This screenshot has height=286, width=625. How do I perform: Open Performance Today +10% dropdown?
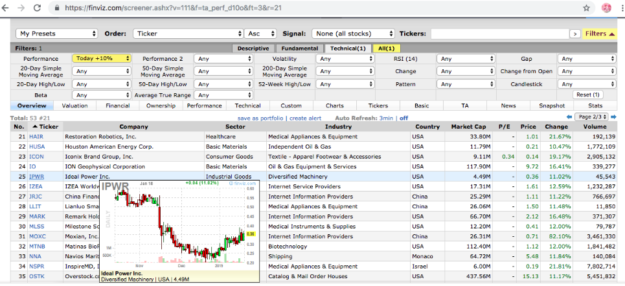[102, 58]
